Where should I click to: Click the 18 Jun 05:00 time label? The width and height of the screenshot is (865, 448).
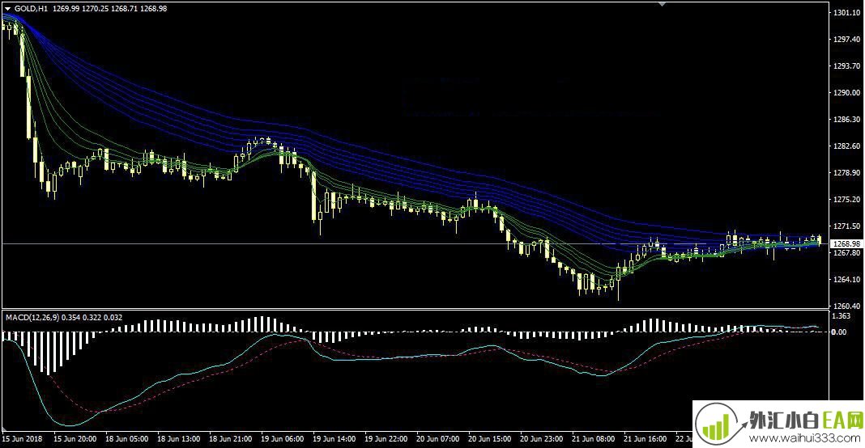(x=127, y=438)
